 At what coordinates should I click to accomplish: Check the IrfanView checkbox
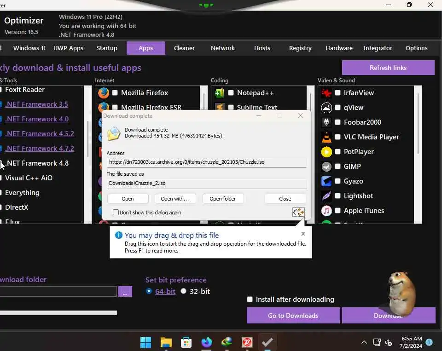click(337, 92)
